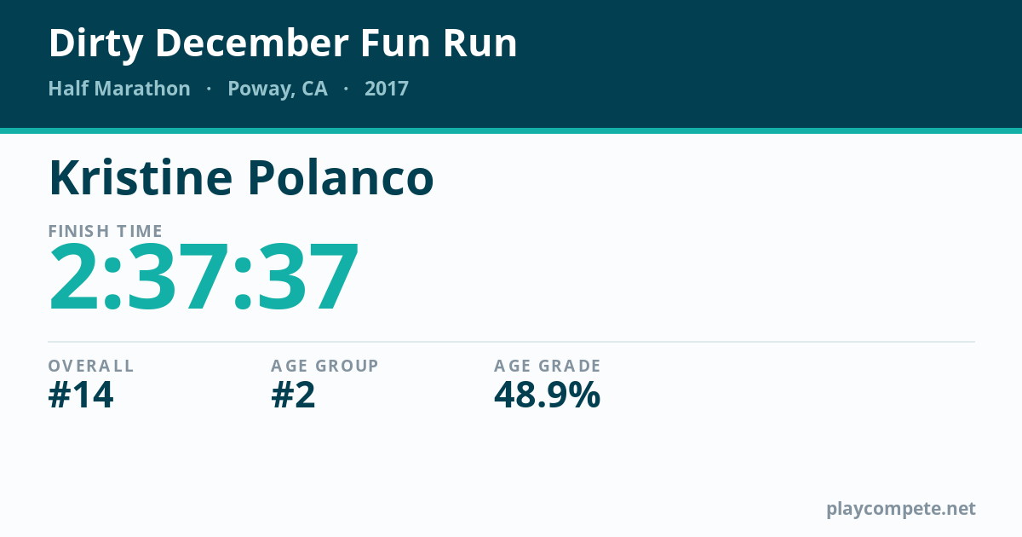The width and height of the screenshot is (1022, 537).
Task: Open the playcompete.net link
Action: (x=901, y=509)
